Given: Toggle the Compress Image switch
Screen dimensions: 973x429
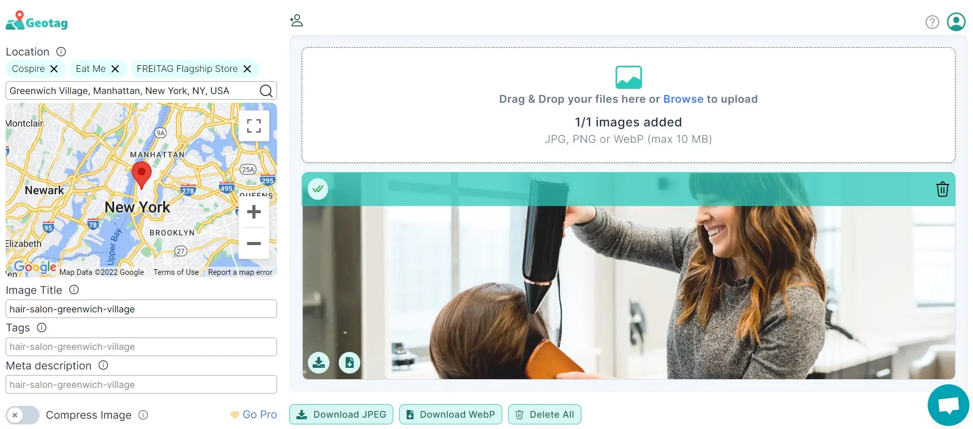Looking at the screenshot, I should click(23, 415).
